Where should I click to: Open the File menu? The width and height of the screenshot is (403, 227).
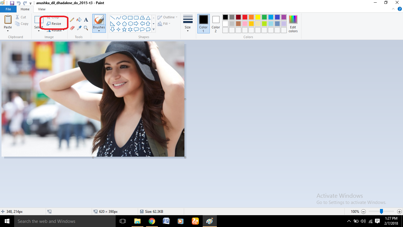pyautogui.click(x=8, y=9)
